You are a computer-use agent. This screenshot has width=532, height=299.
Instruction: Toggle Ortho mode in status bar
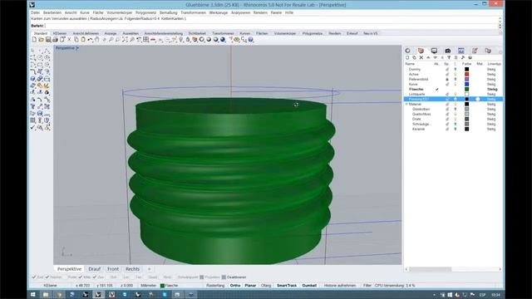pyautogui.click(x=235, y=286)
